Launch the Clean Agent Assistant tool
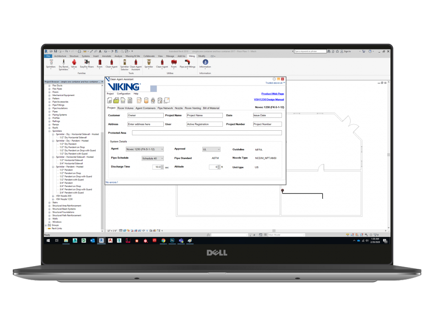 [135, 65]
